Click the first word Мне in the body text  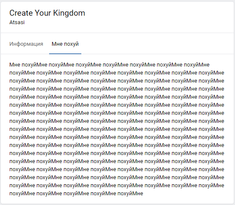click(15, 65)
